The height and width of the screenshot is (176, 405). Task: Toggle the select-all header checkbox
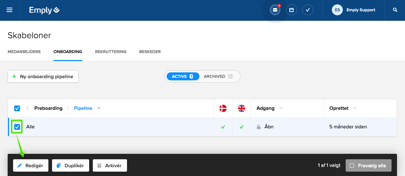(x=17, y=108)
